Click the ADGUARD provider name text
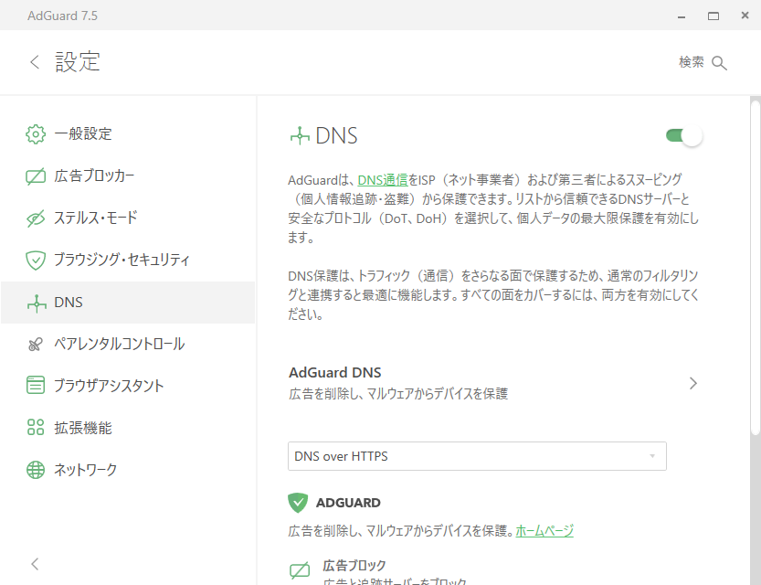 (x=348, y=503)
